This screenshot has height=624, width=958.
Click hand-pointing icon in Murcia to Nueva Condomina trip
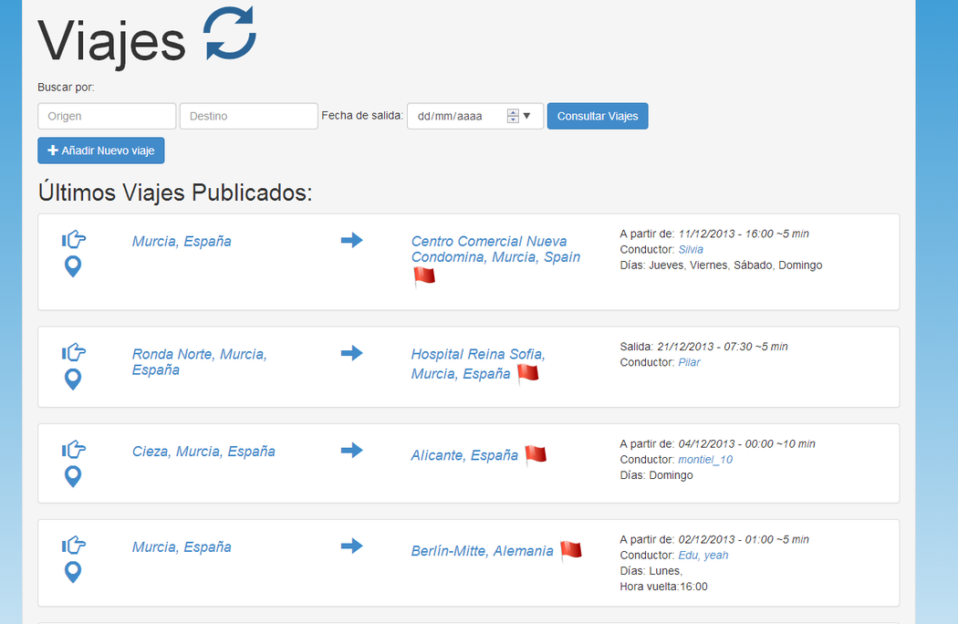point(74,240)
